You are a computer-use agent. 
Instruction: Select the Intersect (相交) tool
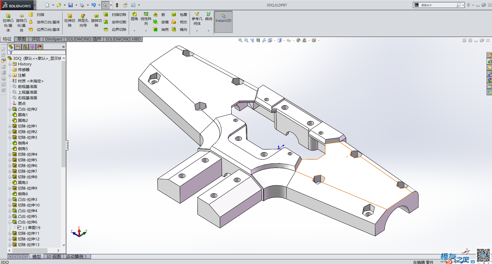tap(179, 22)
